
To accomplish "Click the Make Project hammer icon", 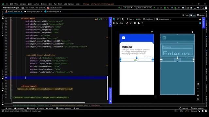I will [x=120, y=8].
